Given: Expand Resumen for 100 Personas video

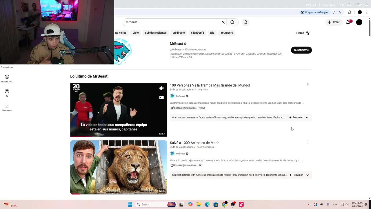Looking at the screenshot, I should [299, 118].
